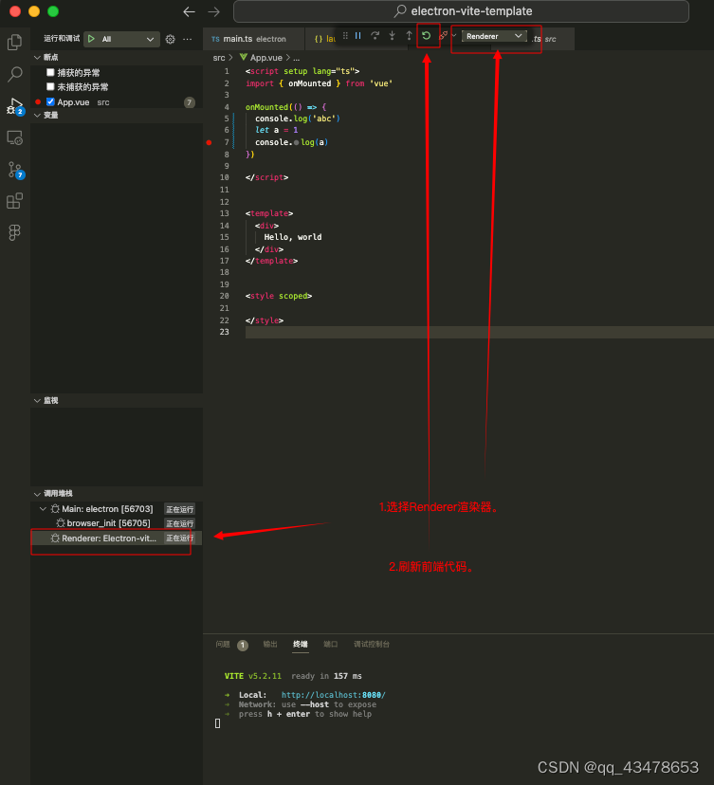Open the 输出 output panel tab
This screenshot has width=714, height=785.
tap(270, 645)
